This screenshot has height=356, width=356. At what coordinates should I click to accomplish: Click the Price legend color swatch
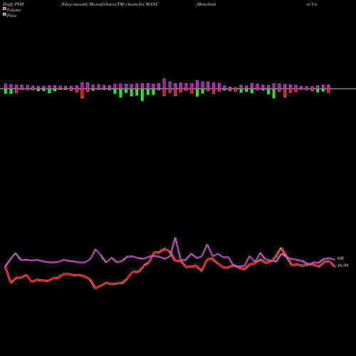click(x=4, y=14)
